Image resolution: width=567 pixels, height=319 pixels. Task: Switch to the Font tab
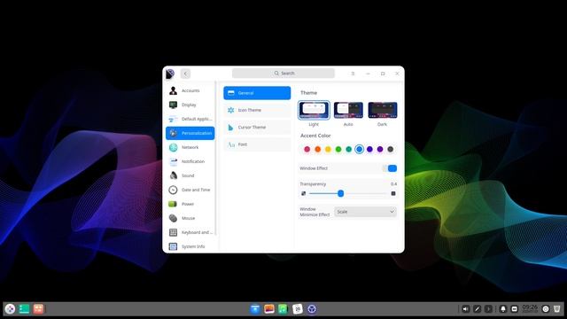(257, 144)
